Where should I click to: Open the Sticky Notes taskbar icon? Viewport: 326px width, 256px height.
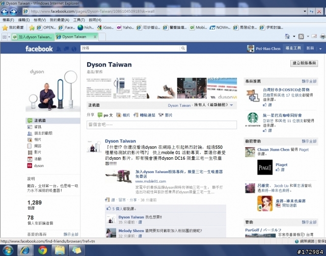tap(77, 250)
